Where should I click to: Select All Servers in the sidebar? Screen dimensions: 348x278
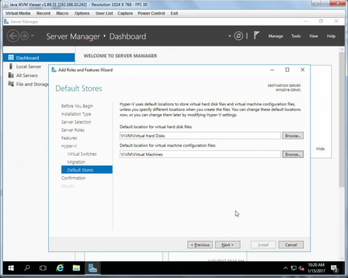(x=27, y=75)
